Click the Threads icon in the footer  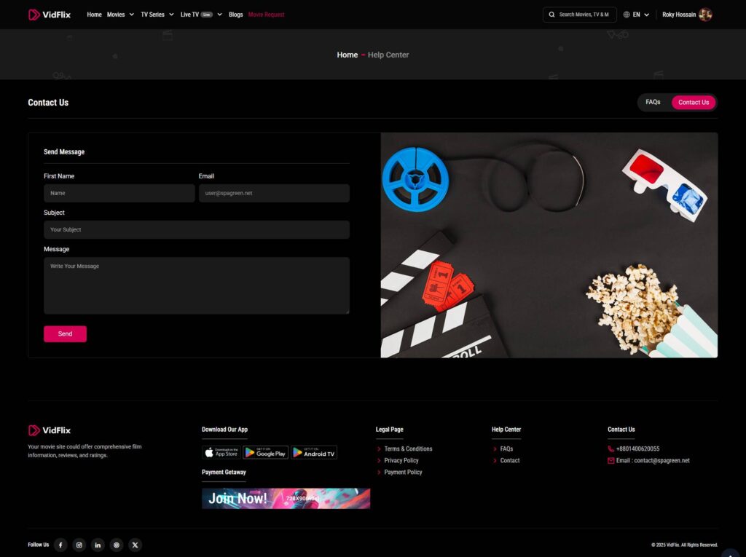pos(117,545)
